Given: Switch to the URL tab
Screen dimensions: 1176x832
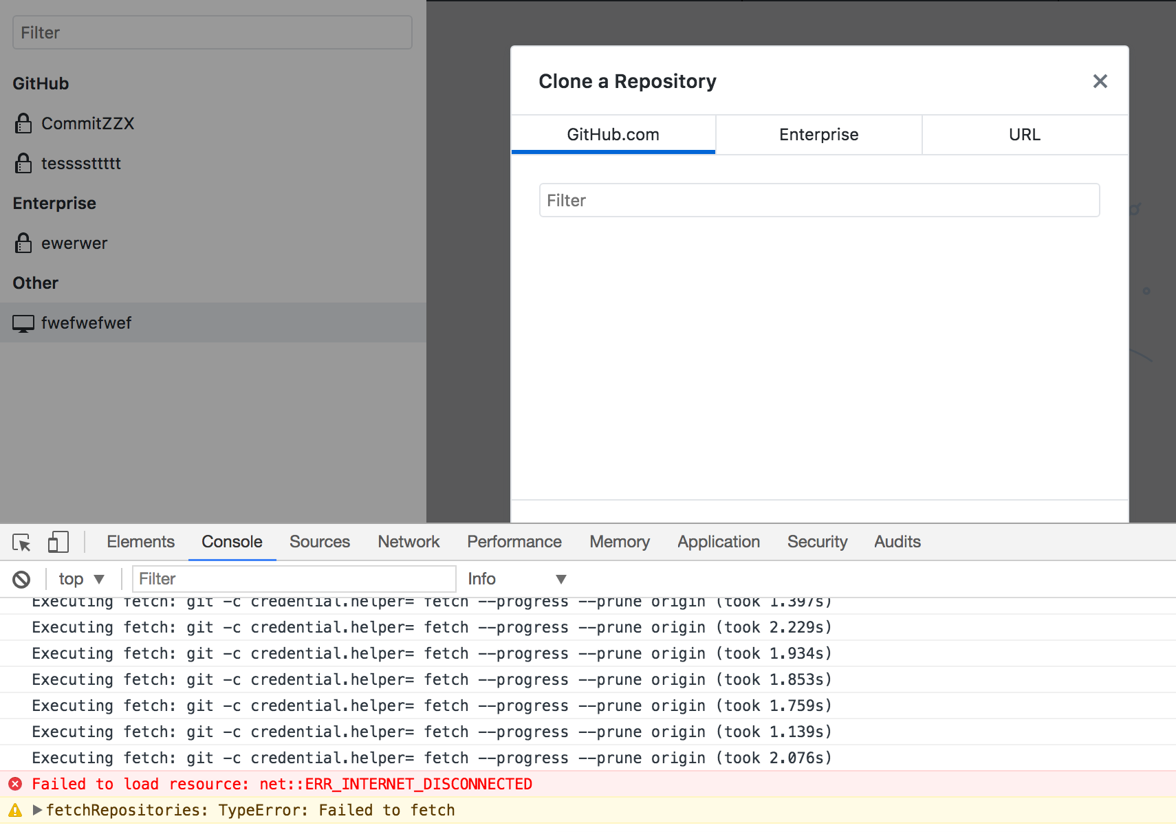Looking at the screenshot, I should coord(1025,135).
